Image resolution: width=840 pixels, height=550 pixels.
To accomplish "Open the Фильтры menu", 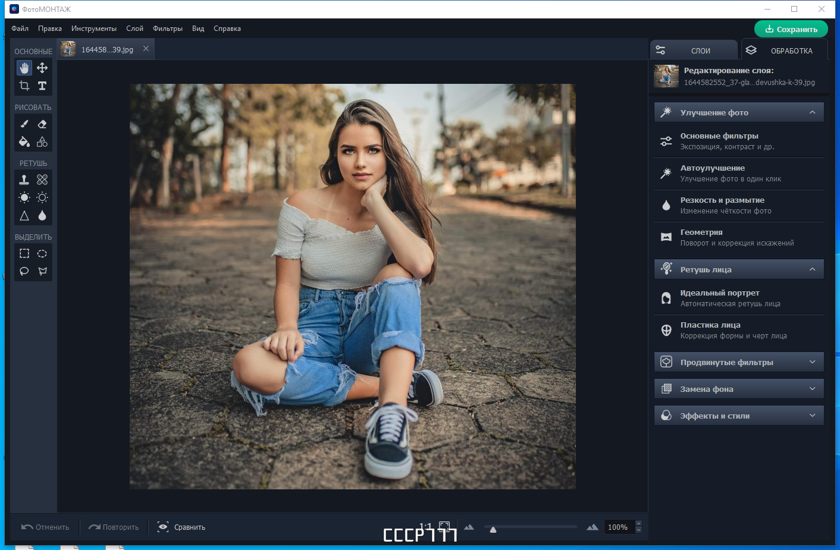I will pyautogui.click(x=168, y=29).
